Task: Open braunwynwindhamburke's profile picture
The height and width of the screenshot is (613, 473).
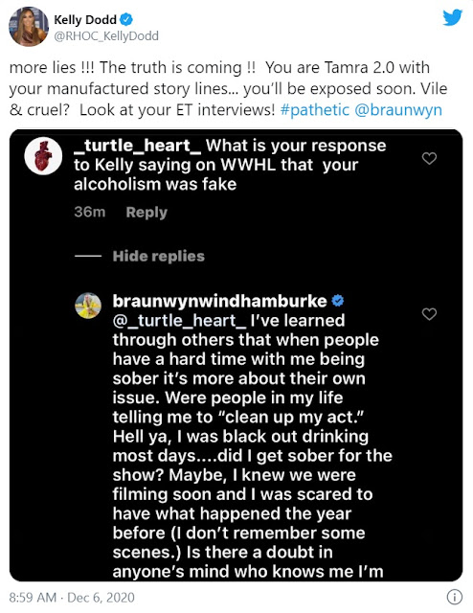Action: [x=88, y=306]
